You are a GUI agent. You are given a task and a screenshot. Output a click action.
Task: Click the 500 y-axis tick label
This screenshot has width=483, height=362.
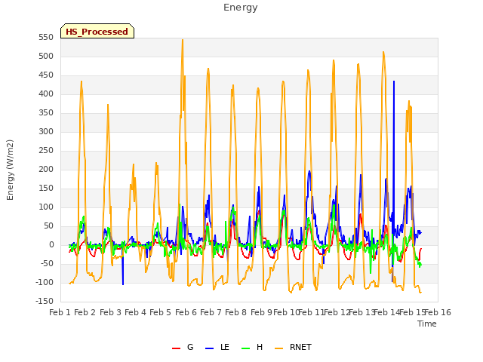(46, 57)
